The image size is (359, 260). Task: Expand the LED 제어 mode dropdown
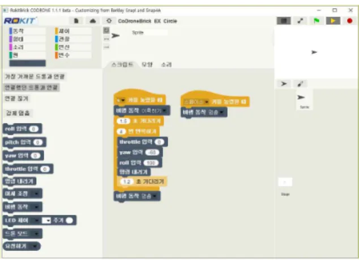(x=36, y=220)
